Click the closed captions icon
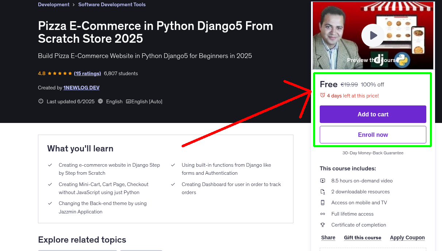The image size is (442, 251). [128, 101]
